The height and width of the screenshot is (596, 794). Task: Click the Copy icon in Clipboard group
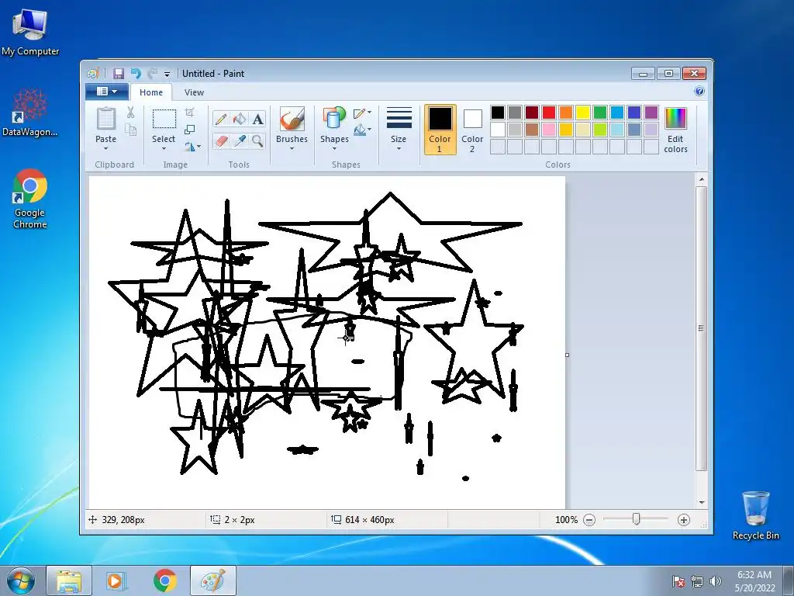tap(130, 130)
